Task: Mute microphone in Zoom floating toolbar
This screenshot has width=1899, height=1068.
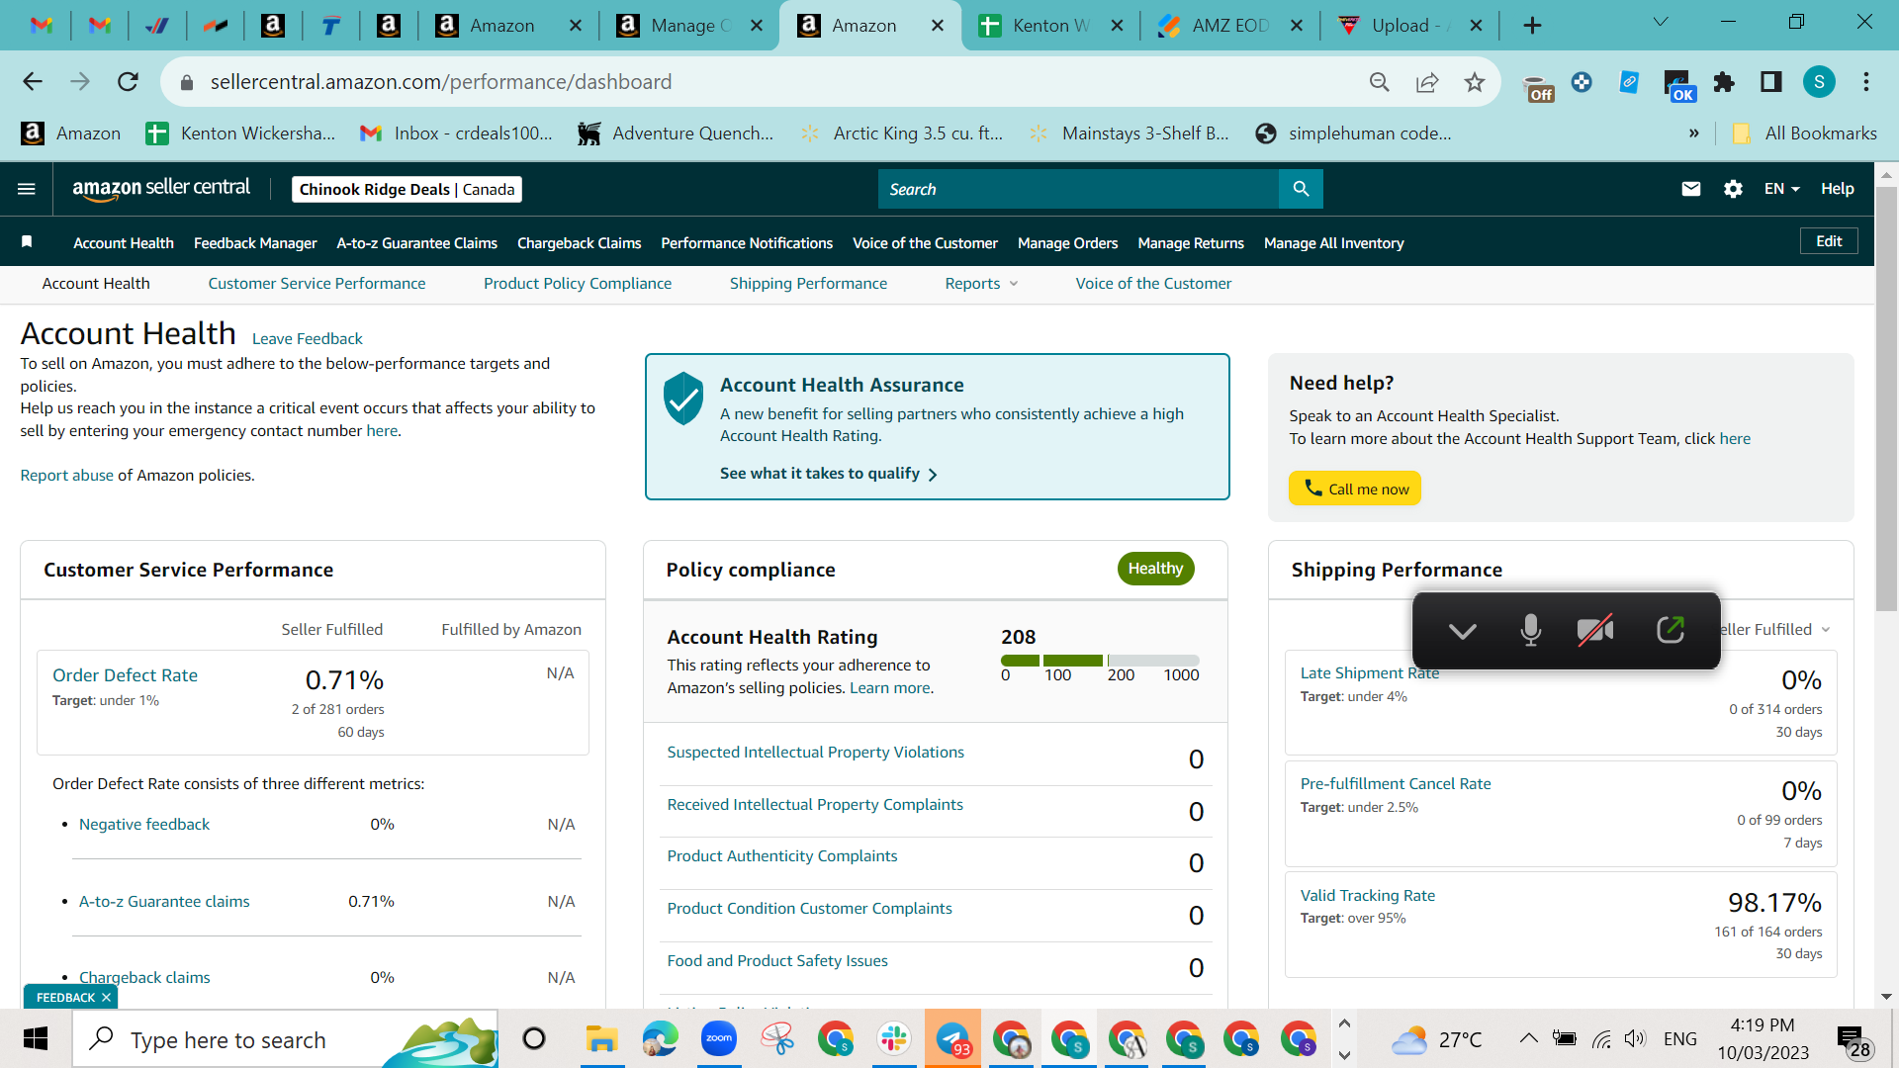Action: click(1530, 630)
